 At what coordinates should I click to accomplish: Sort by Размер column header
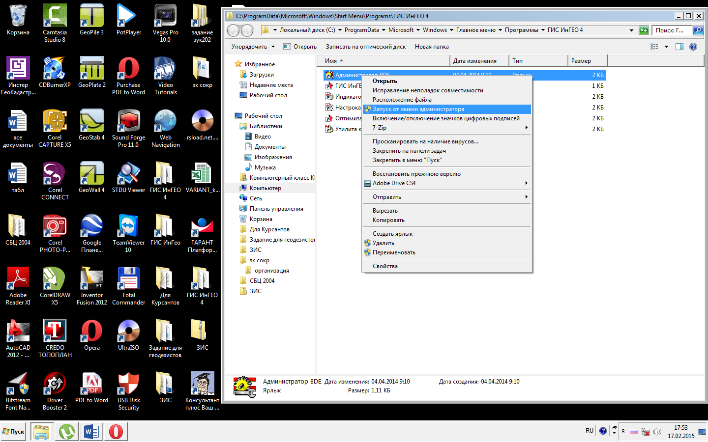point(588,61)
